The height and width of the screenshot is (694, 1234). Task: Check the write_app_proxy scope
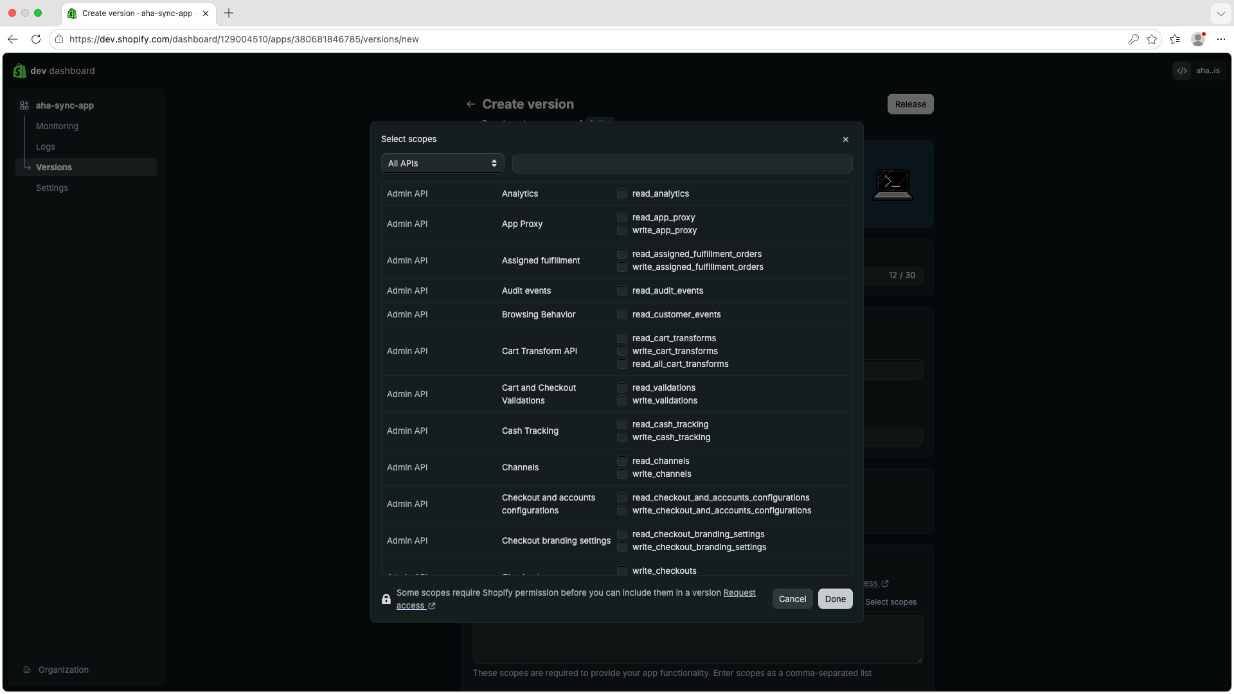click(622, 230)
